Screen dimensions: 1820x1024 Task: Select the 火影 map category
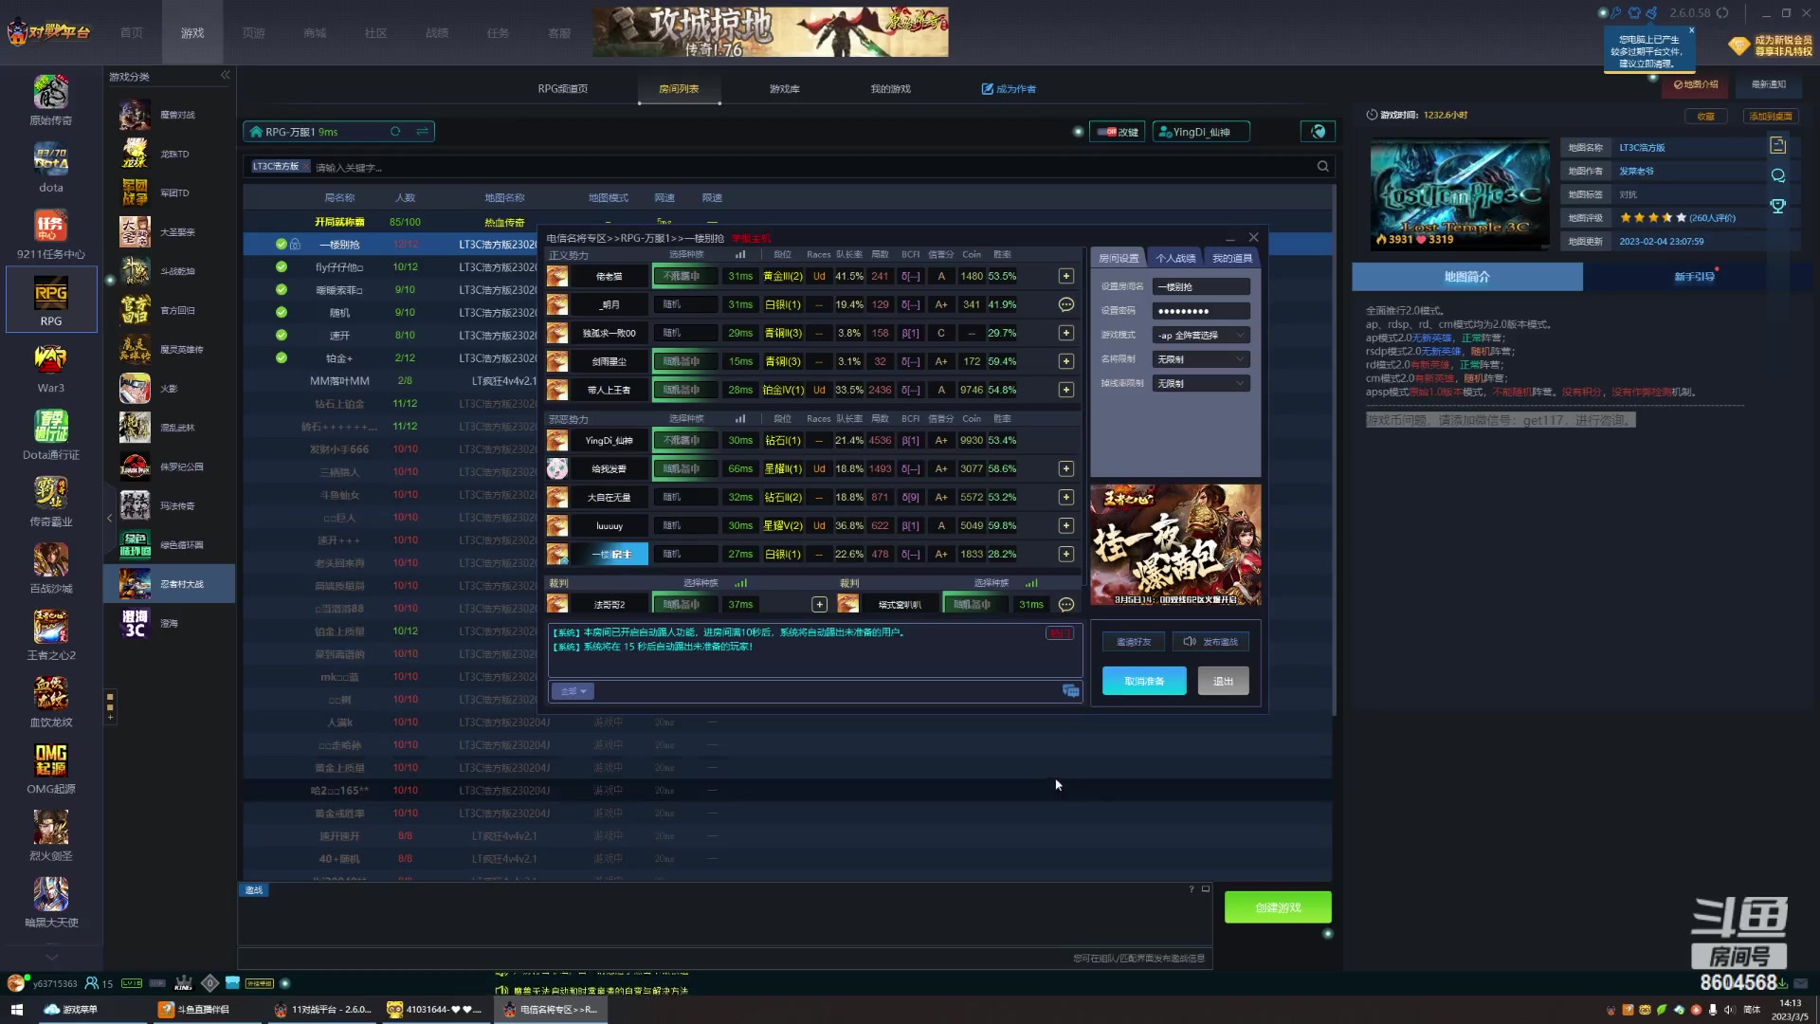(x=169, y=389)
